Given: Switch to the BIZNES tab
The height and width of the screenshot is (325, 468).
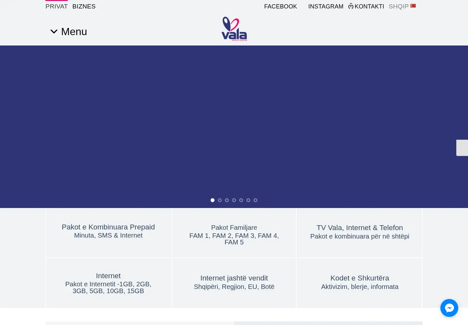Looking at the screenshot, I should pos(84,6).
